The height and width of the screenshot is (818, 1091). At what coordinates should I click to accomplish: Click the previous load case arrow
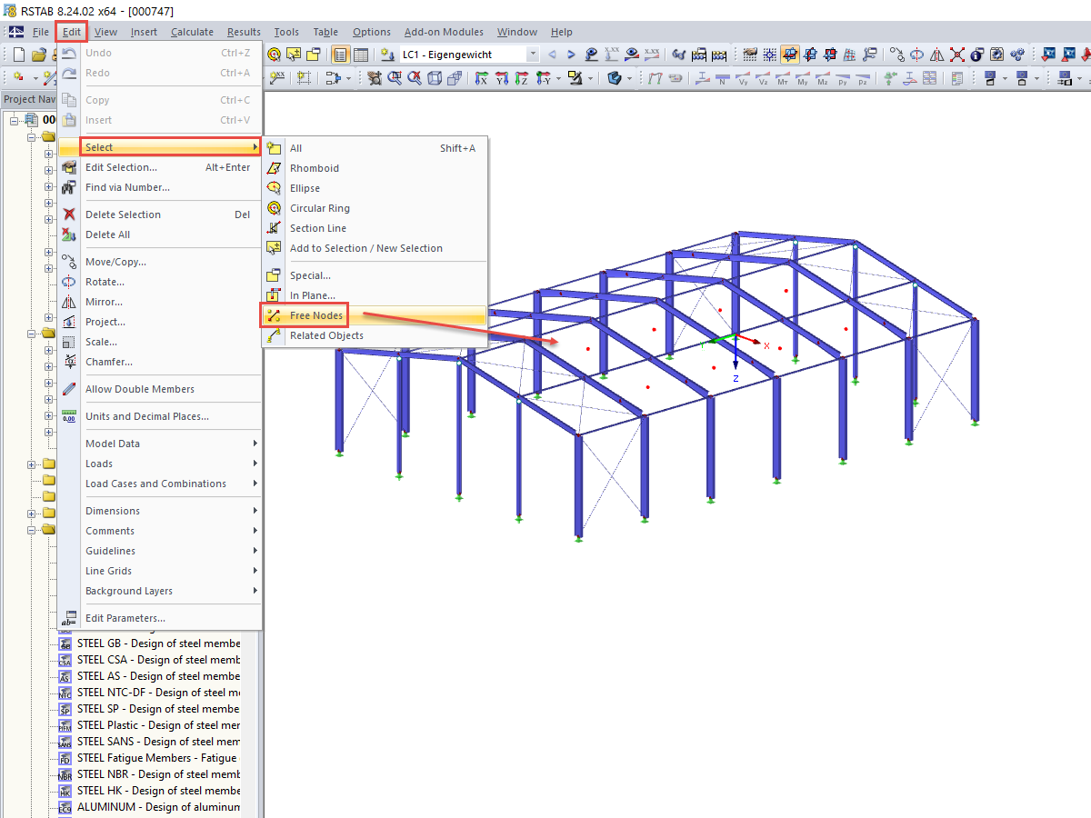(x=552, y=55)
